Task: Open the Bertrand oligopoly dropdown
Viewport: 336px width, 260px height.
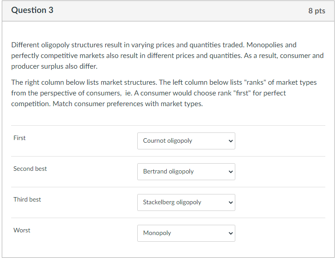Action: click(x=186, y=172)
